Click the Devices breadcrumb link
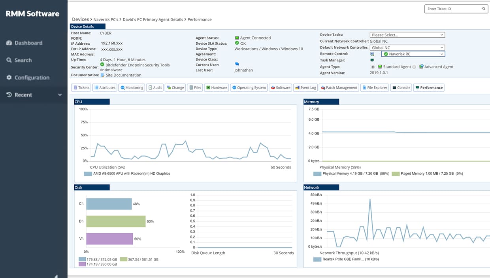The image size is (490, 278). [81, 19]
